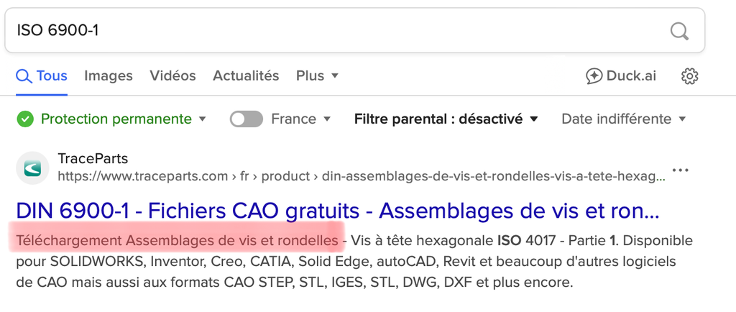This screenshot has width=736, height=312.
Task: Open the three-dot result options menu
Action: pyautogui.click(x=680, y=170)
